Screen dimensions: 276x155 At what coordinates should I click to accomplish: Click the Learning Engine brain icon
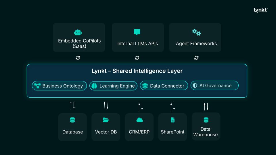94,86
